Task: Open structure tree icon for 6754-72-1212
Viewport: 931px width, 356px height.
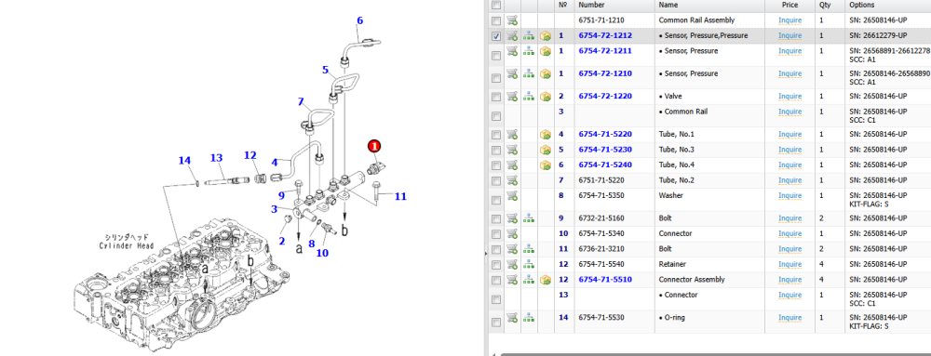Action: click(x=529, y=35)
